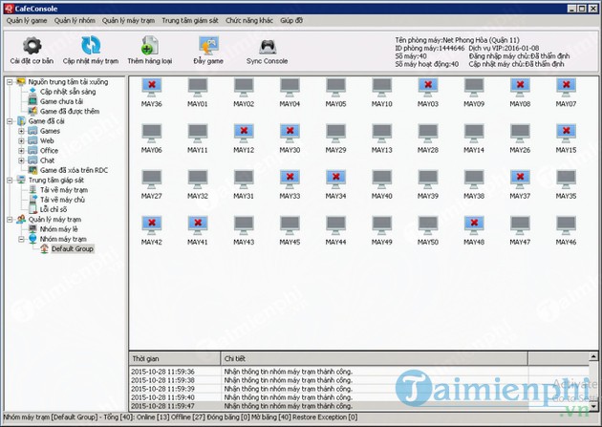Select log row 2015-10-28 11:59:47
Image resolution: width=602 pixels, height=427 pixels.
(359, 406)
